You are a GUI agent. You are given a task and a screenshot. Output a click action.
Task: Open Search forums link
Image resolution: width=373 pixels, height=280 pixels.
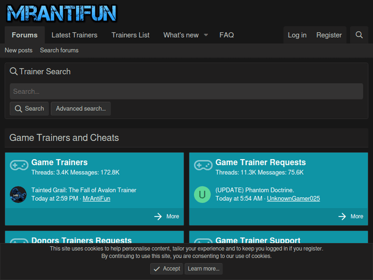[59, 50]
